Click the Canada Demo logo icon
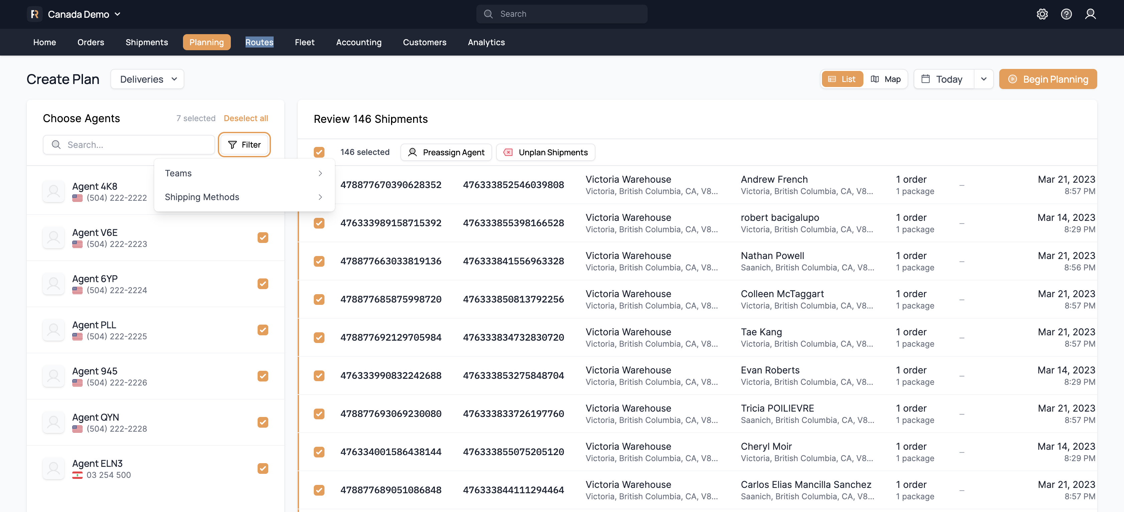 click(34, 14)
